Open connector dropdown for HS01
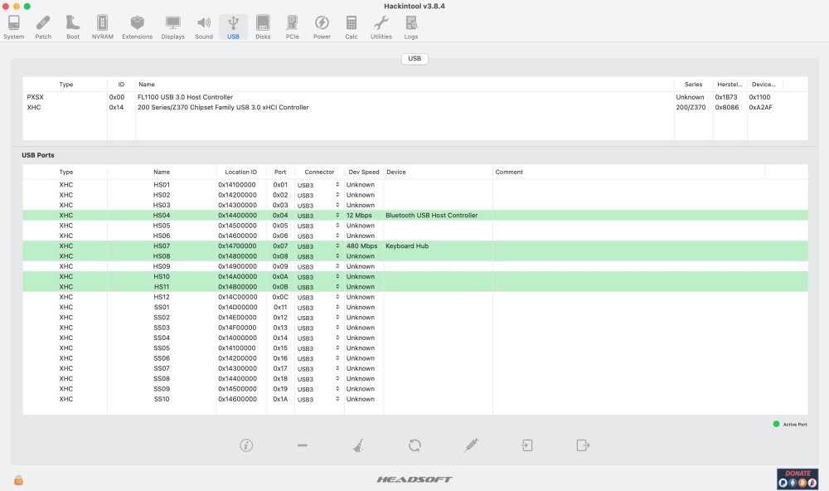The width and height of the screenshot is (829, 491). point(319,185)
